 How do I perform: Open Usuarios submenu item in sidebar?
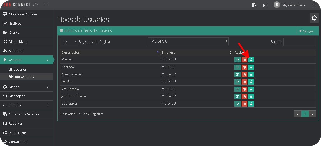(20, 70)
